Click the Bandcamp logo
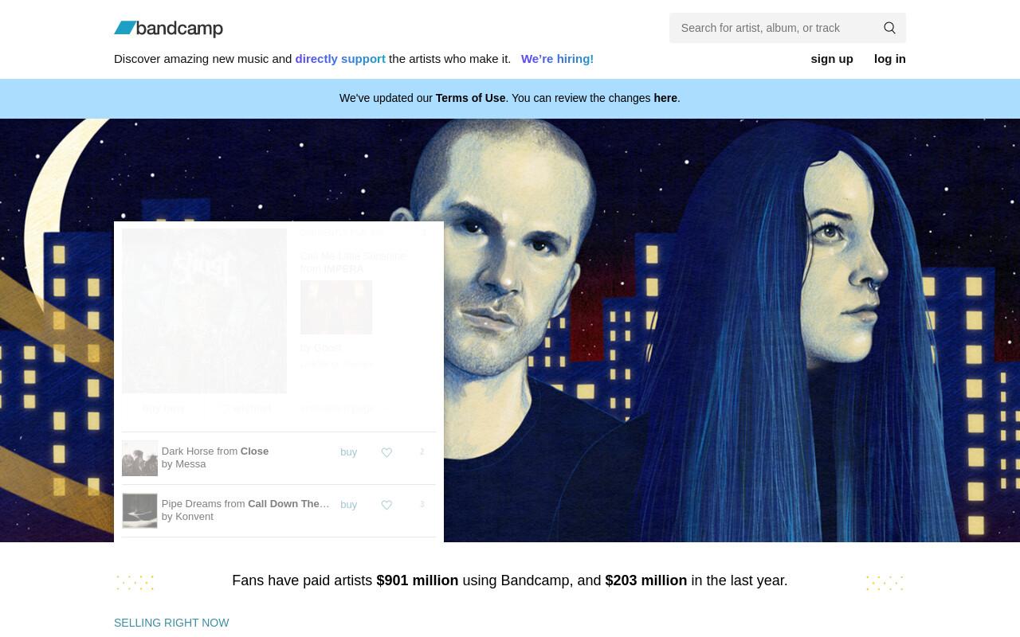Screen dimensions: 1020x637 pos(168,29)
